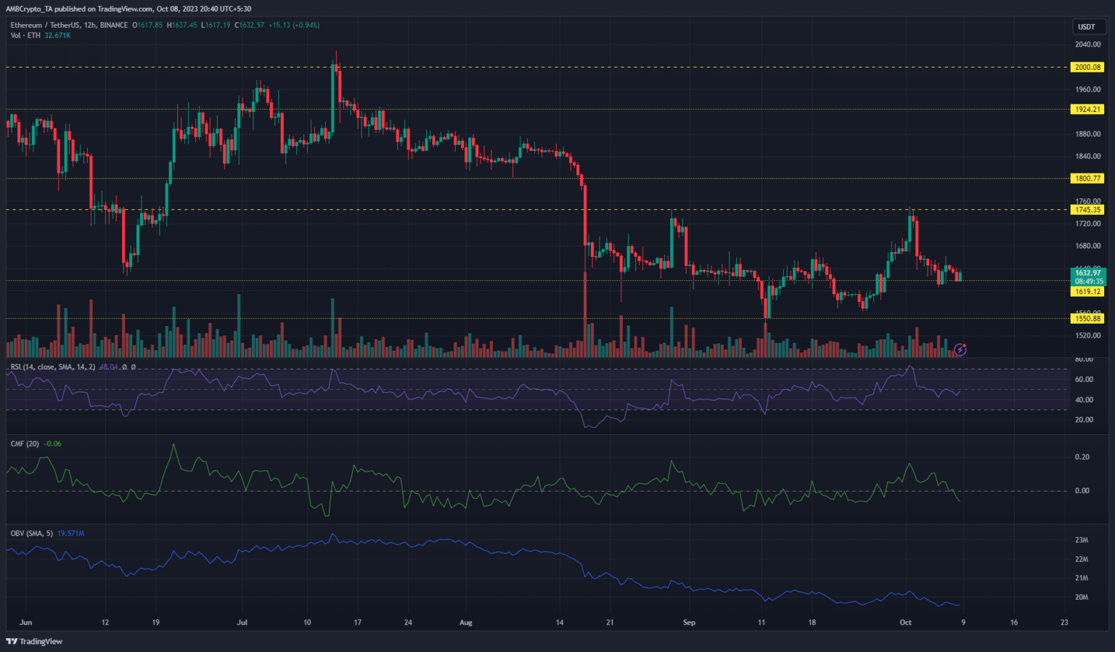Click the CMF (20) indicator label

[x=25, y=444]
